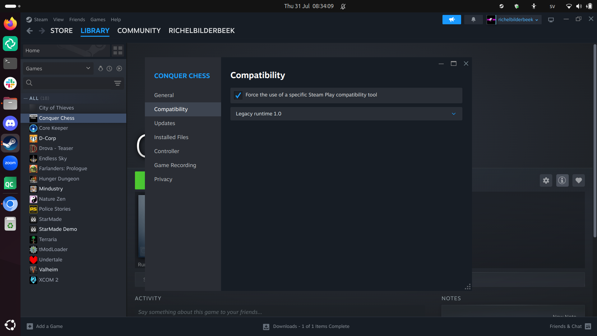
Task: Add game to favorites heart icon
Action: click(579, 180)
